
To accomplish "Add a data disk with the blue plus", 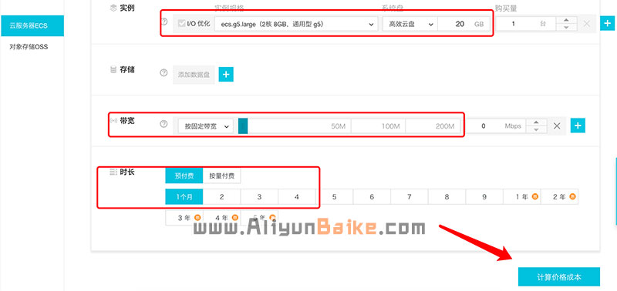I will (226, 75).
